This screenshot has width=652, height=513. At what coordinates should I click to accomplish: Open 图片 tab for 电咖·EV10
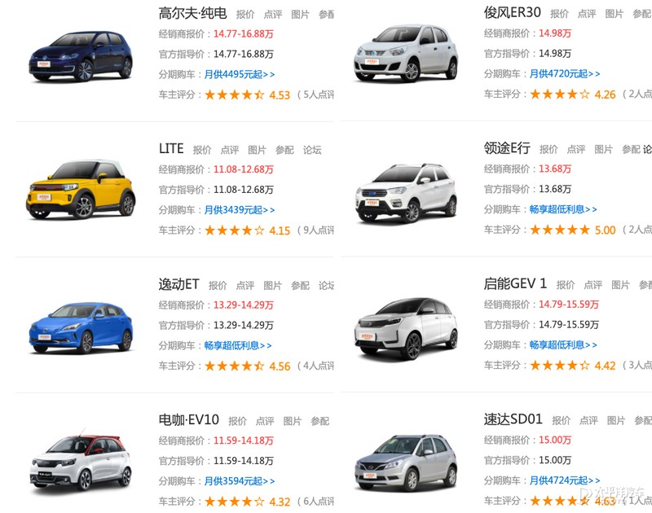pos(293,421)
